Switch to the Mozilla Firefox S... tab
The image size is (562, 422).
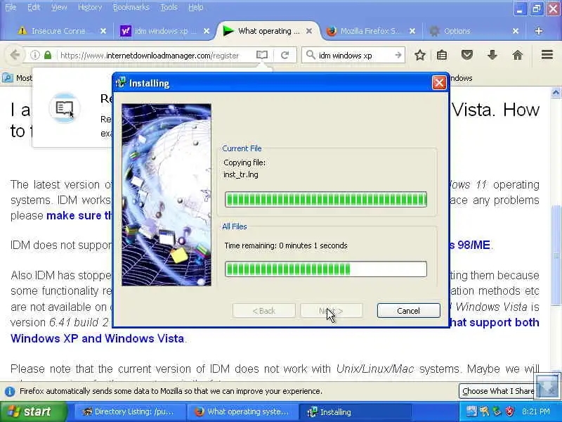click(x=370, y=31)
